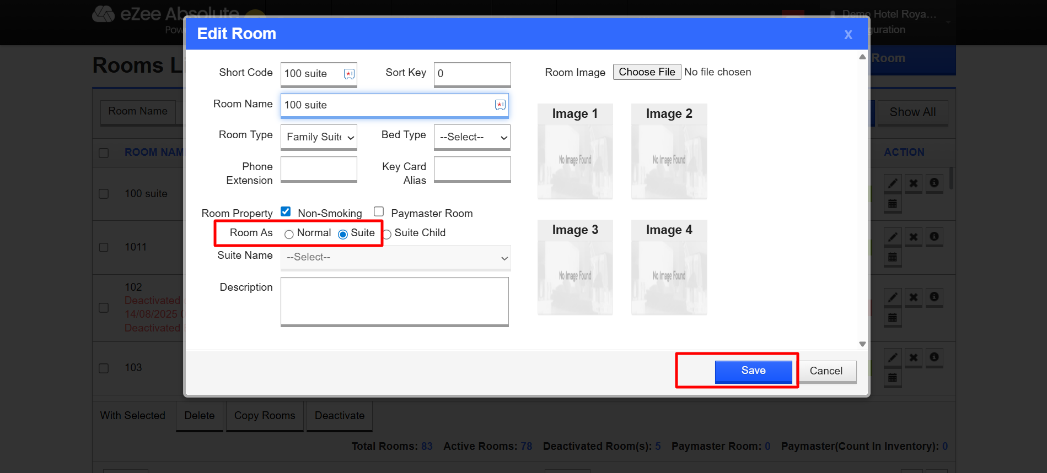Select the Suite Child radio option

388,234
